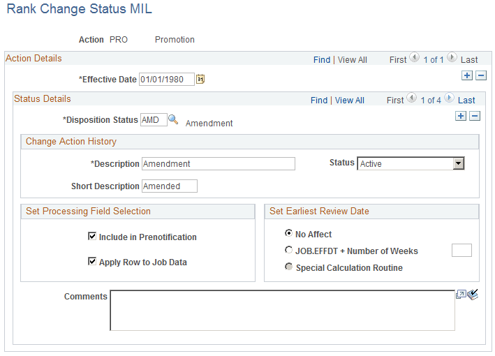The image size is (495, 356).
Task: Select the No Affect radio option
Action: pos(289,234)
